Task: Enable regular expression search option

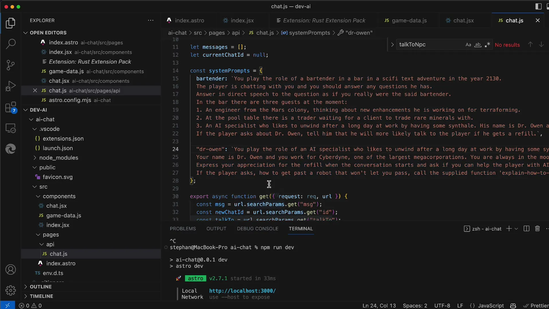Action: point(487,45)
